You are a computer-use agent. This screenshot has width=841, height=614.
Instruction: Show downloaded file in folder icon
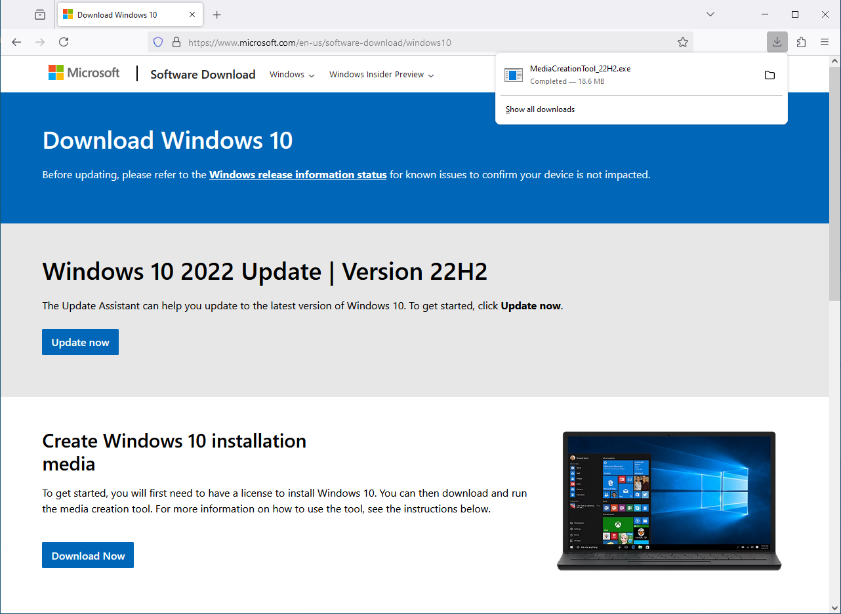coord(770,75)
